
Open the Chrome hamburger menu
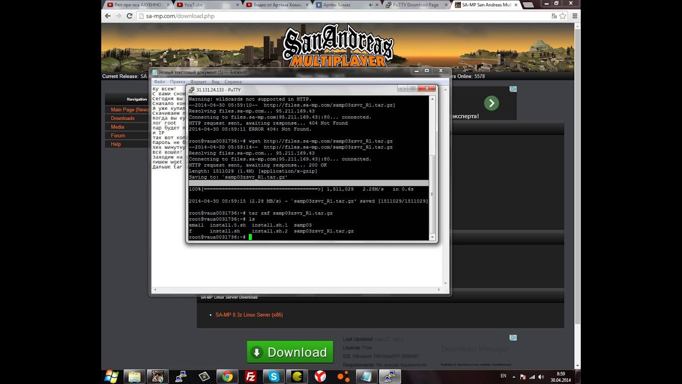(x=575, y=16)
